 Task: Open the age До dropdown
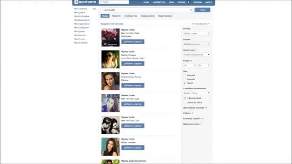tap(204, 65)
